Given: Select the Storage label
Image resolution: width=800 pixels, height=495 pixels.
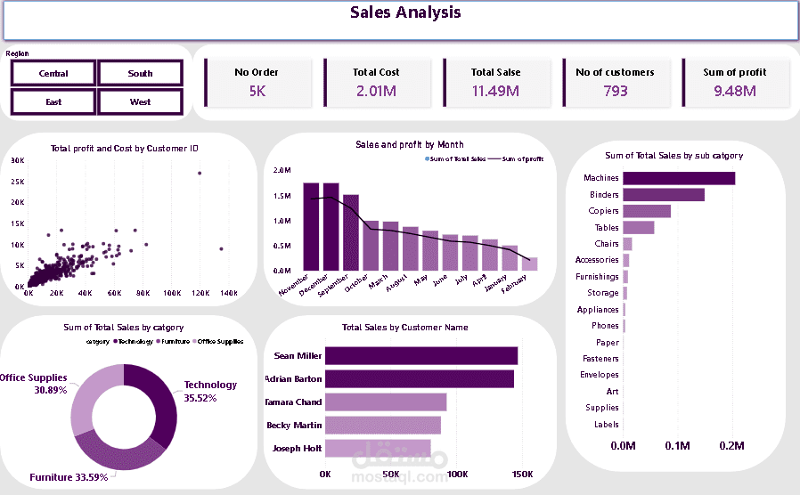Looking at the screenshot, I should pos(603,293).
